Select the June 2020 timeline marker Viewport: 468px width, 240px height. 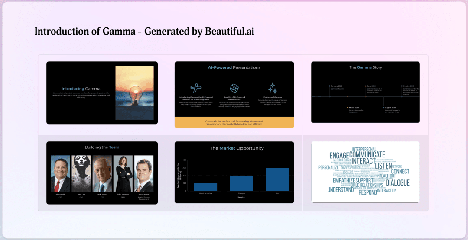click(x=366, y=86)
